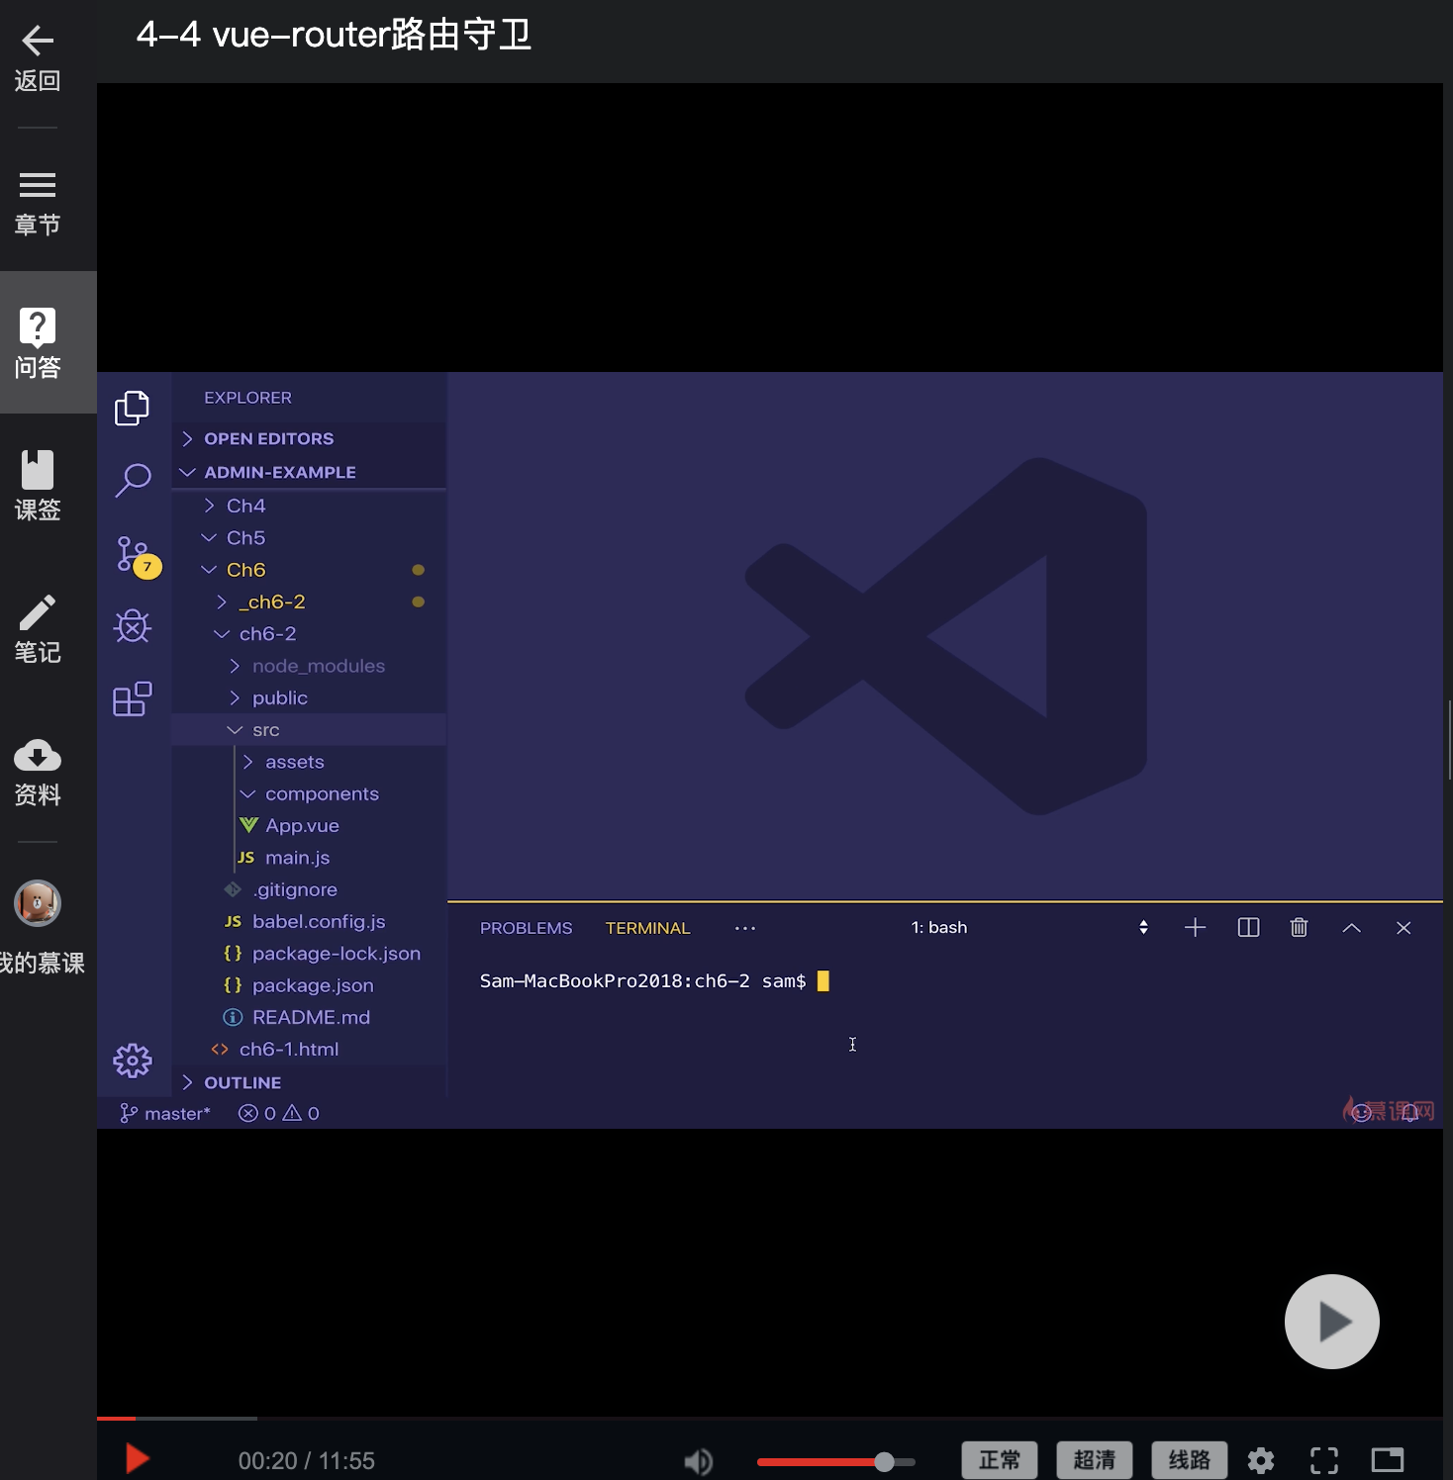Close the terminal panel
Viewport: 1453px width, 1480px height.
1404,928
